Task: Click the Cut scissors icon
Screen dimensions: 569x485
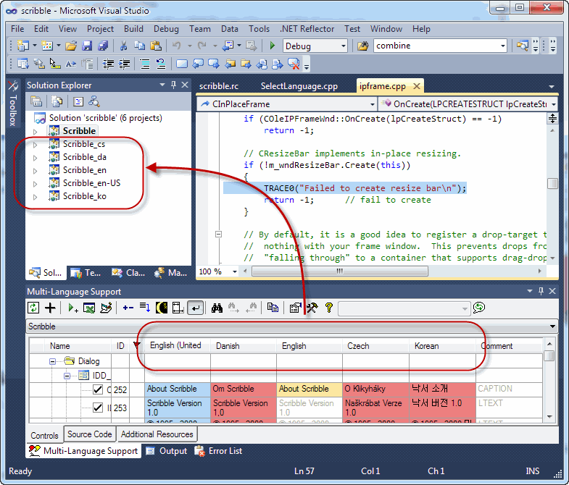Action: coord(124,46)
